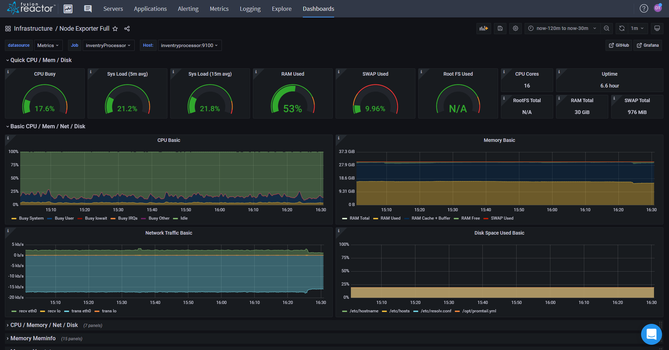Show info for Root FS Used panel
Viewport: 669px width, 350px height.
pos(421,71)
